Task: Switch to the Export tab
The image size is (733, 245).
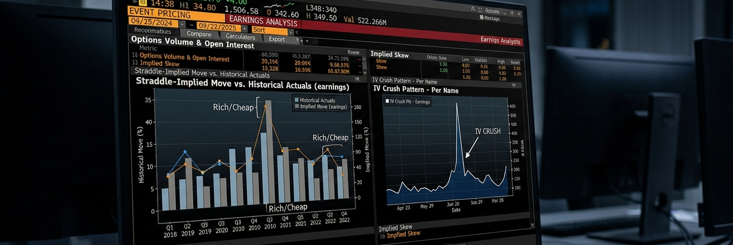Action: pos(277,39)
